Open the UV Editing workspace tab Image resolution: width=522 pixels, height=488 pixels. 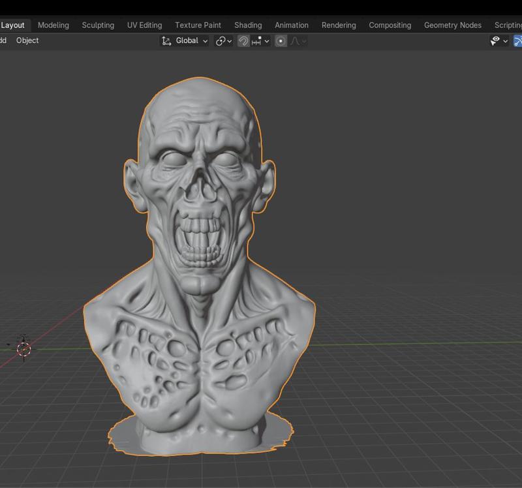click(x=144, y=25)
